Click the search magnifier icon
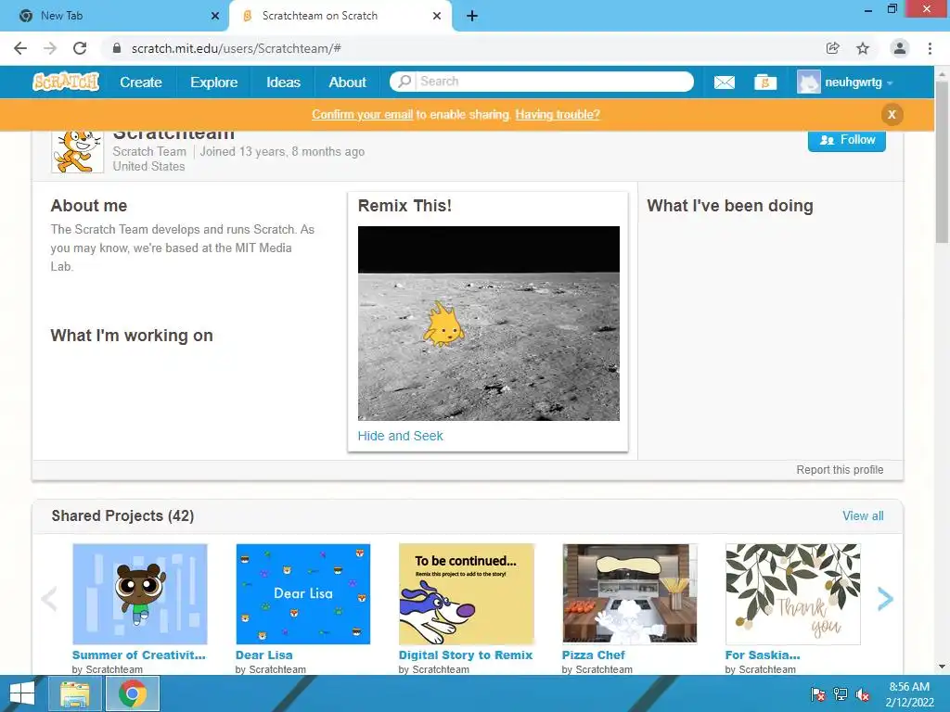This screenshot has height=712, width=950. coord(404,82)
